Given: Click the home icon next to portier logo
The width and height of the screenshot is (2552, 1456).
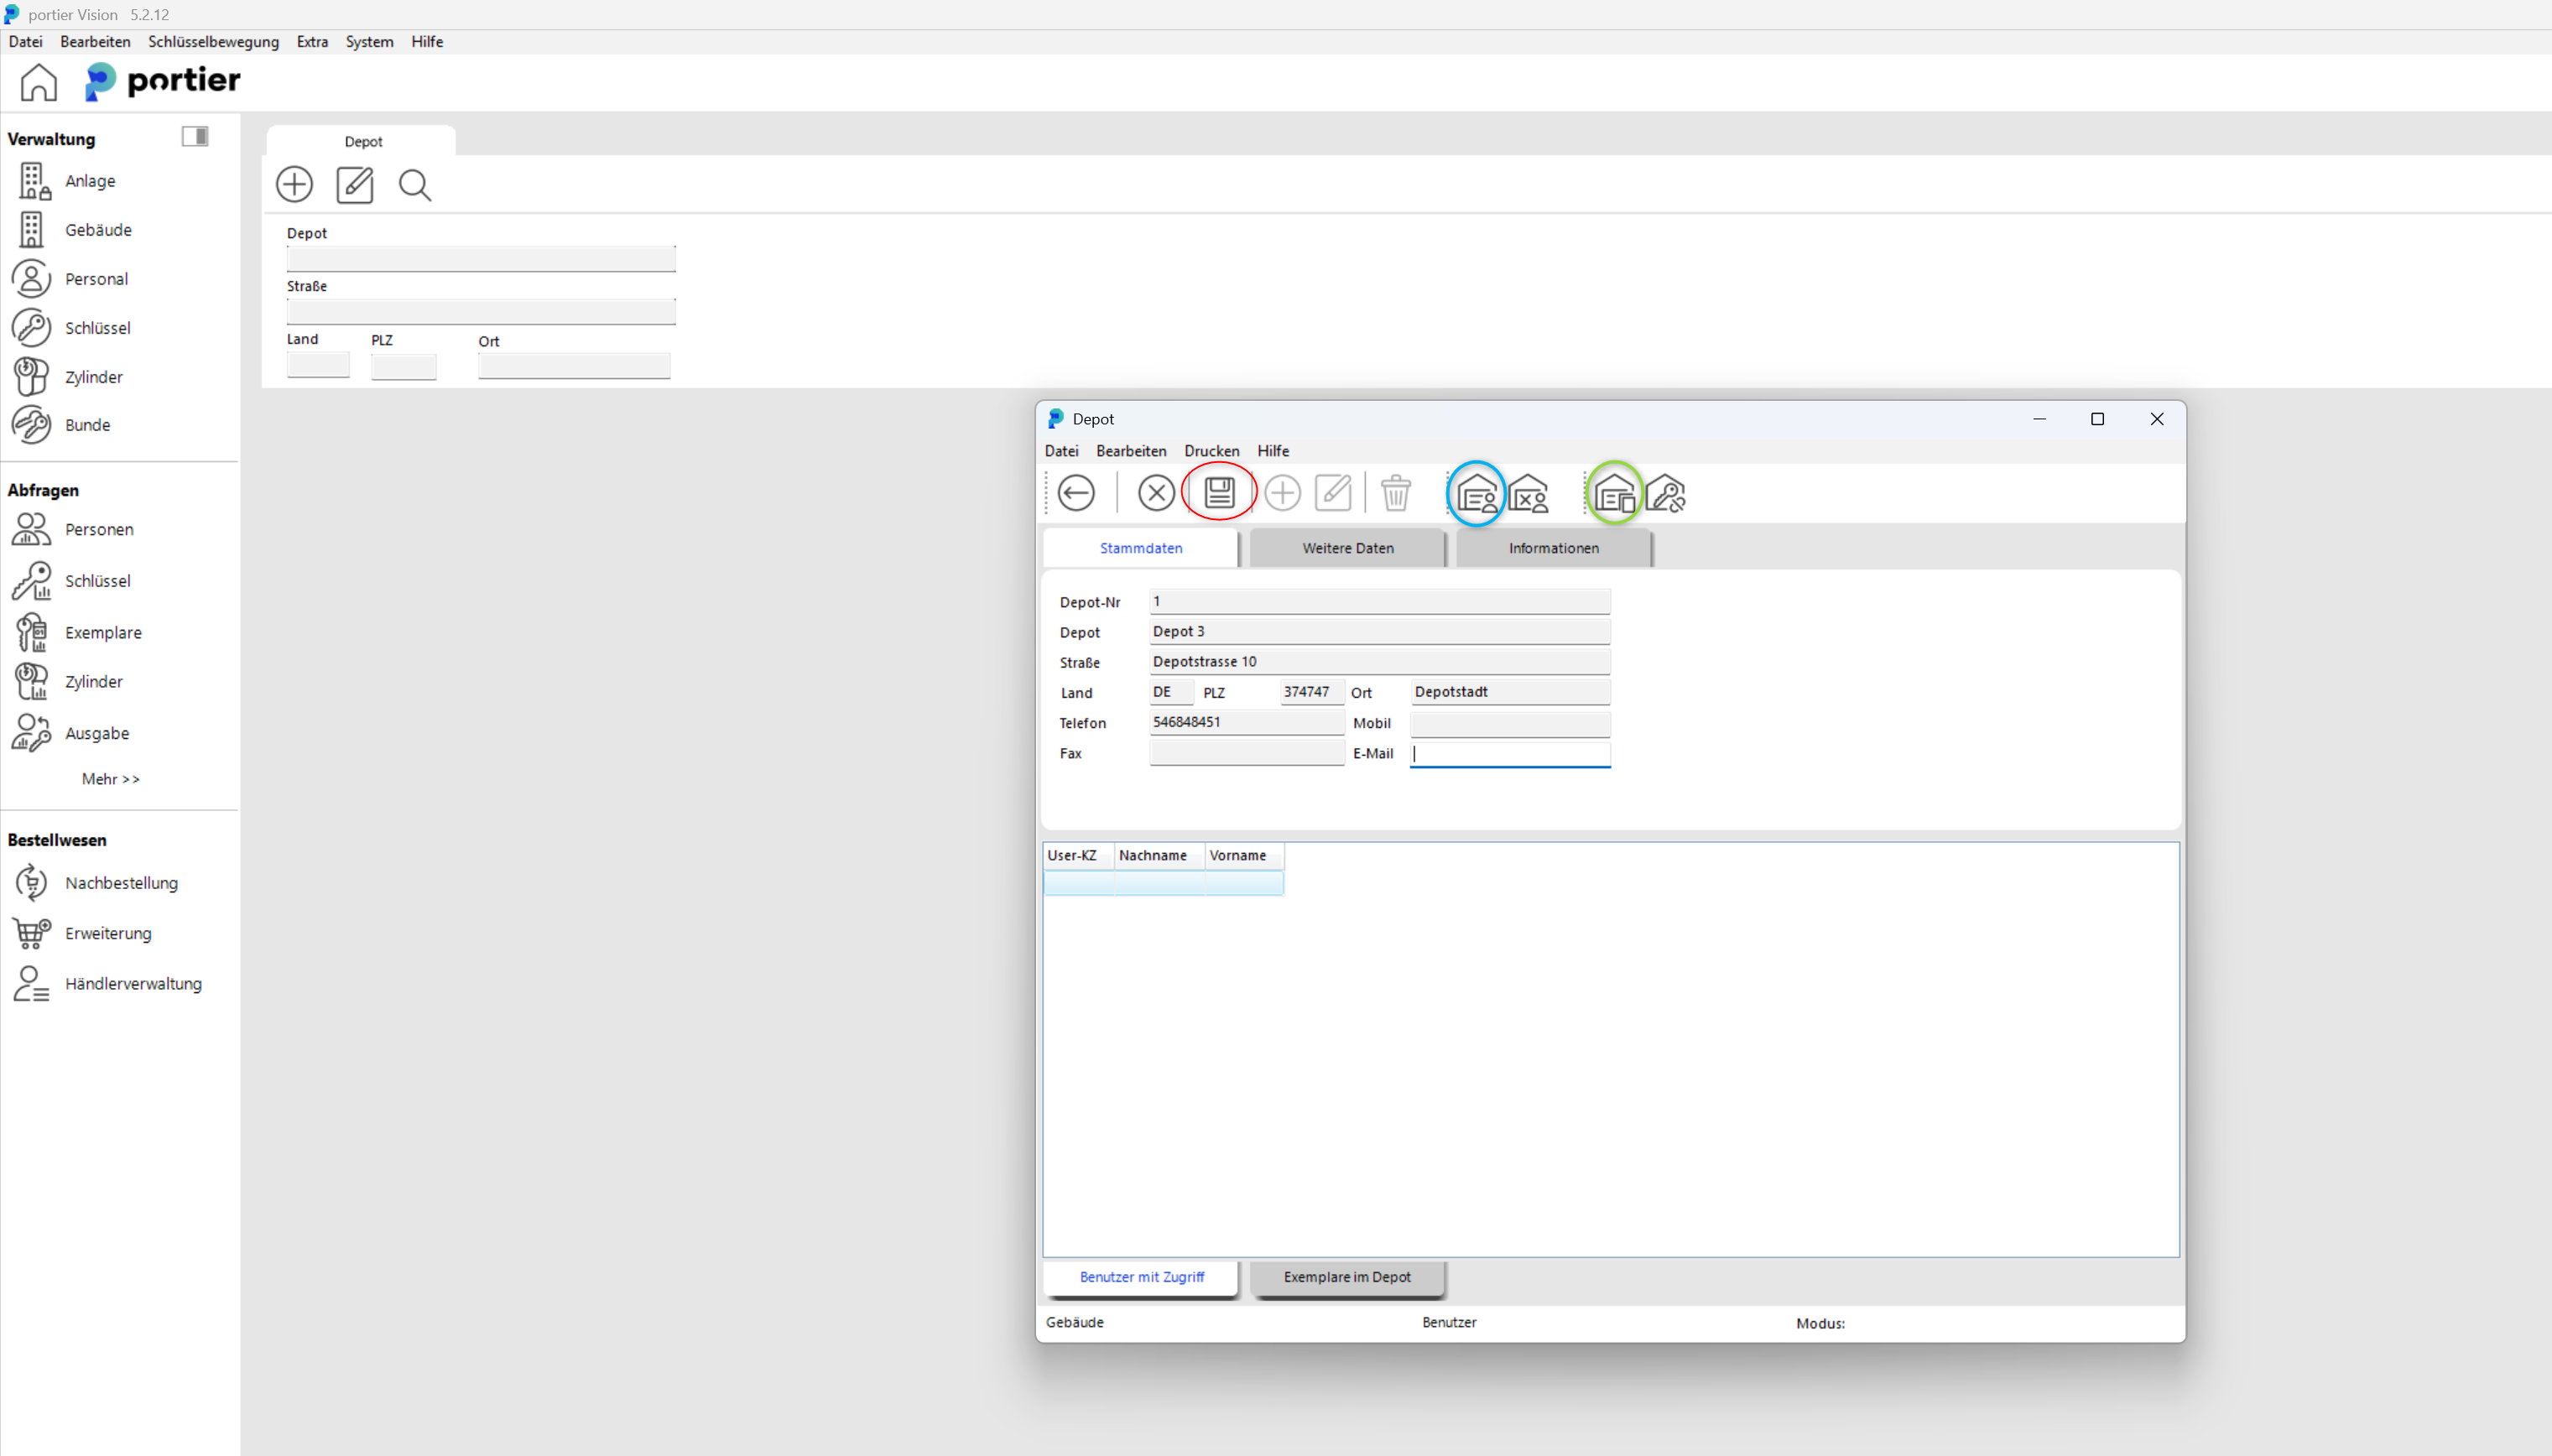Looking at the screenshot, I should (38, 82).
